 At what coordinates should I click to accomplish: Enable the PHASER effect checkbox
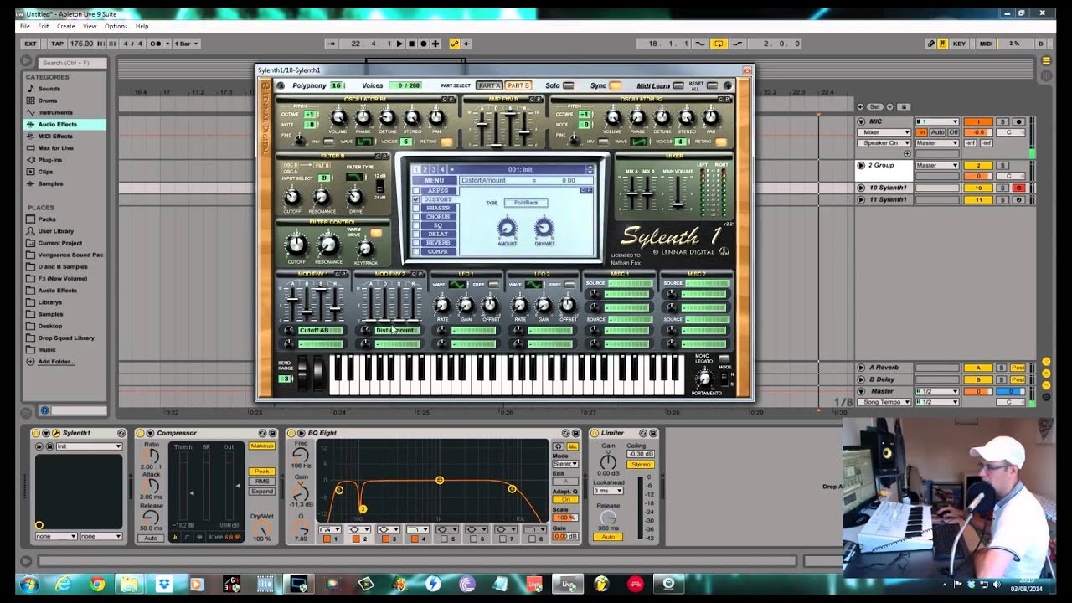click(x=416, y=209)
